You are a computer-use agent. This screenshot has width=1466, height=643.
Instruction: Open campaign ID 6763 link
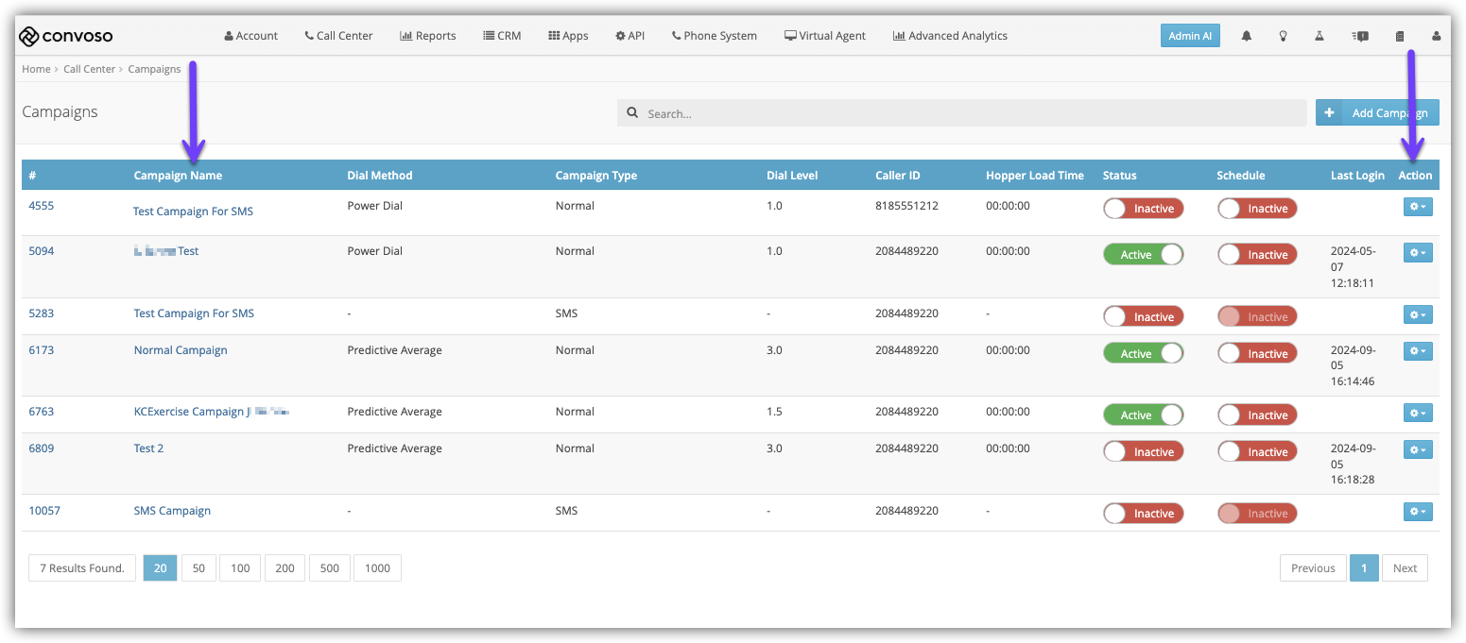pos(42,411)
